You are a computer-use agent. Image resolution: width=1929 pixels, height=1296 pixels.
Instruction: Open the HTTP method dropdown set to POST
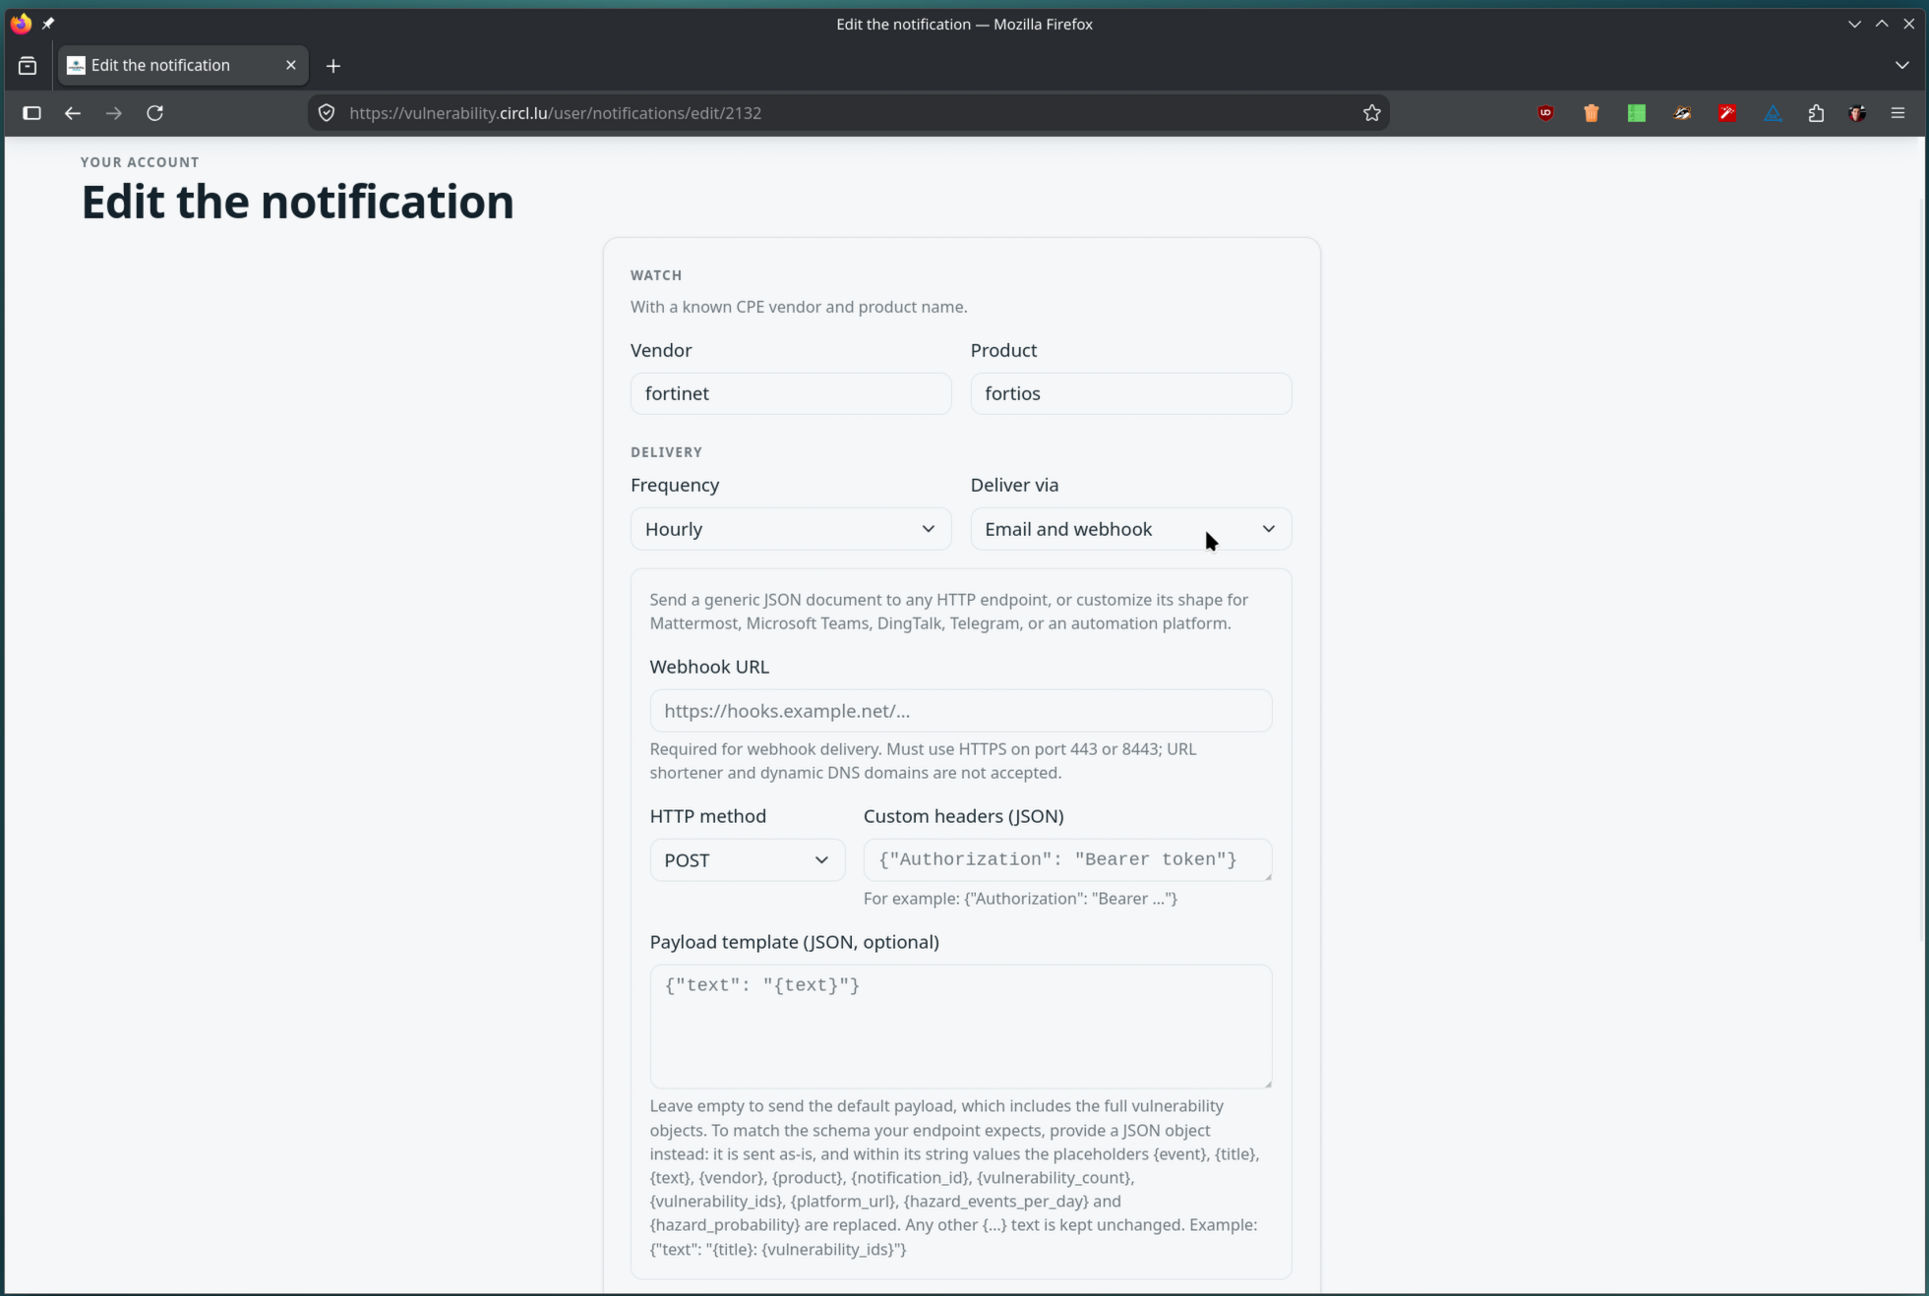747,859
